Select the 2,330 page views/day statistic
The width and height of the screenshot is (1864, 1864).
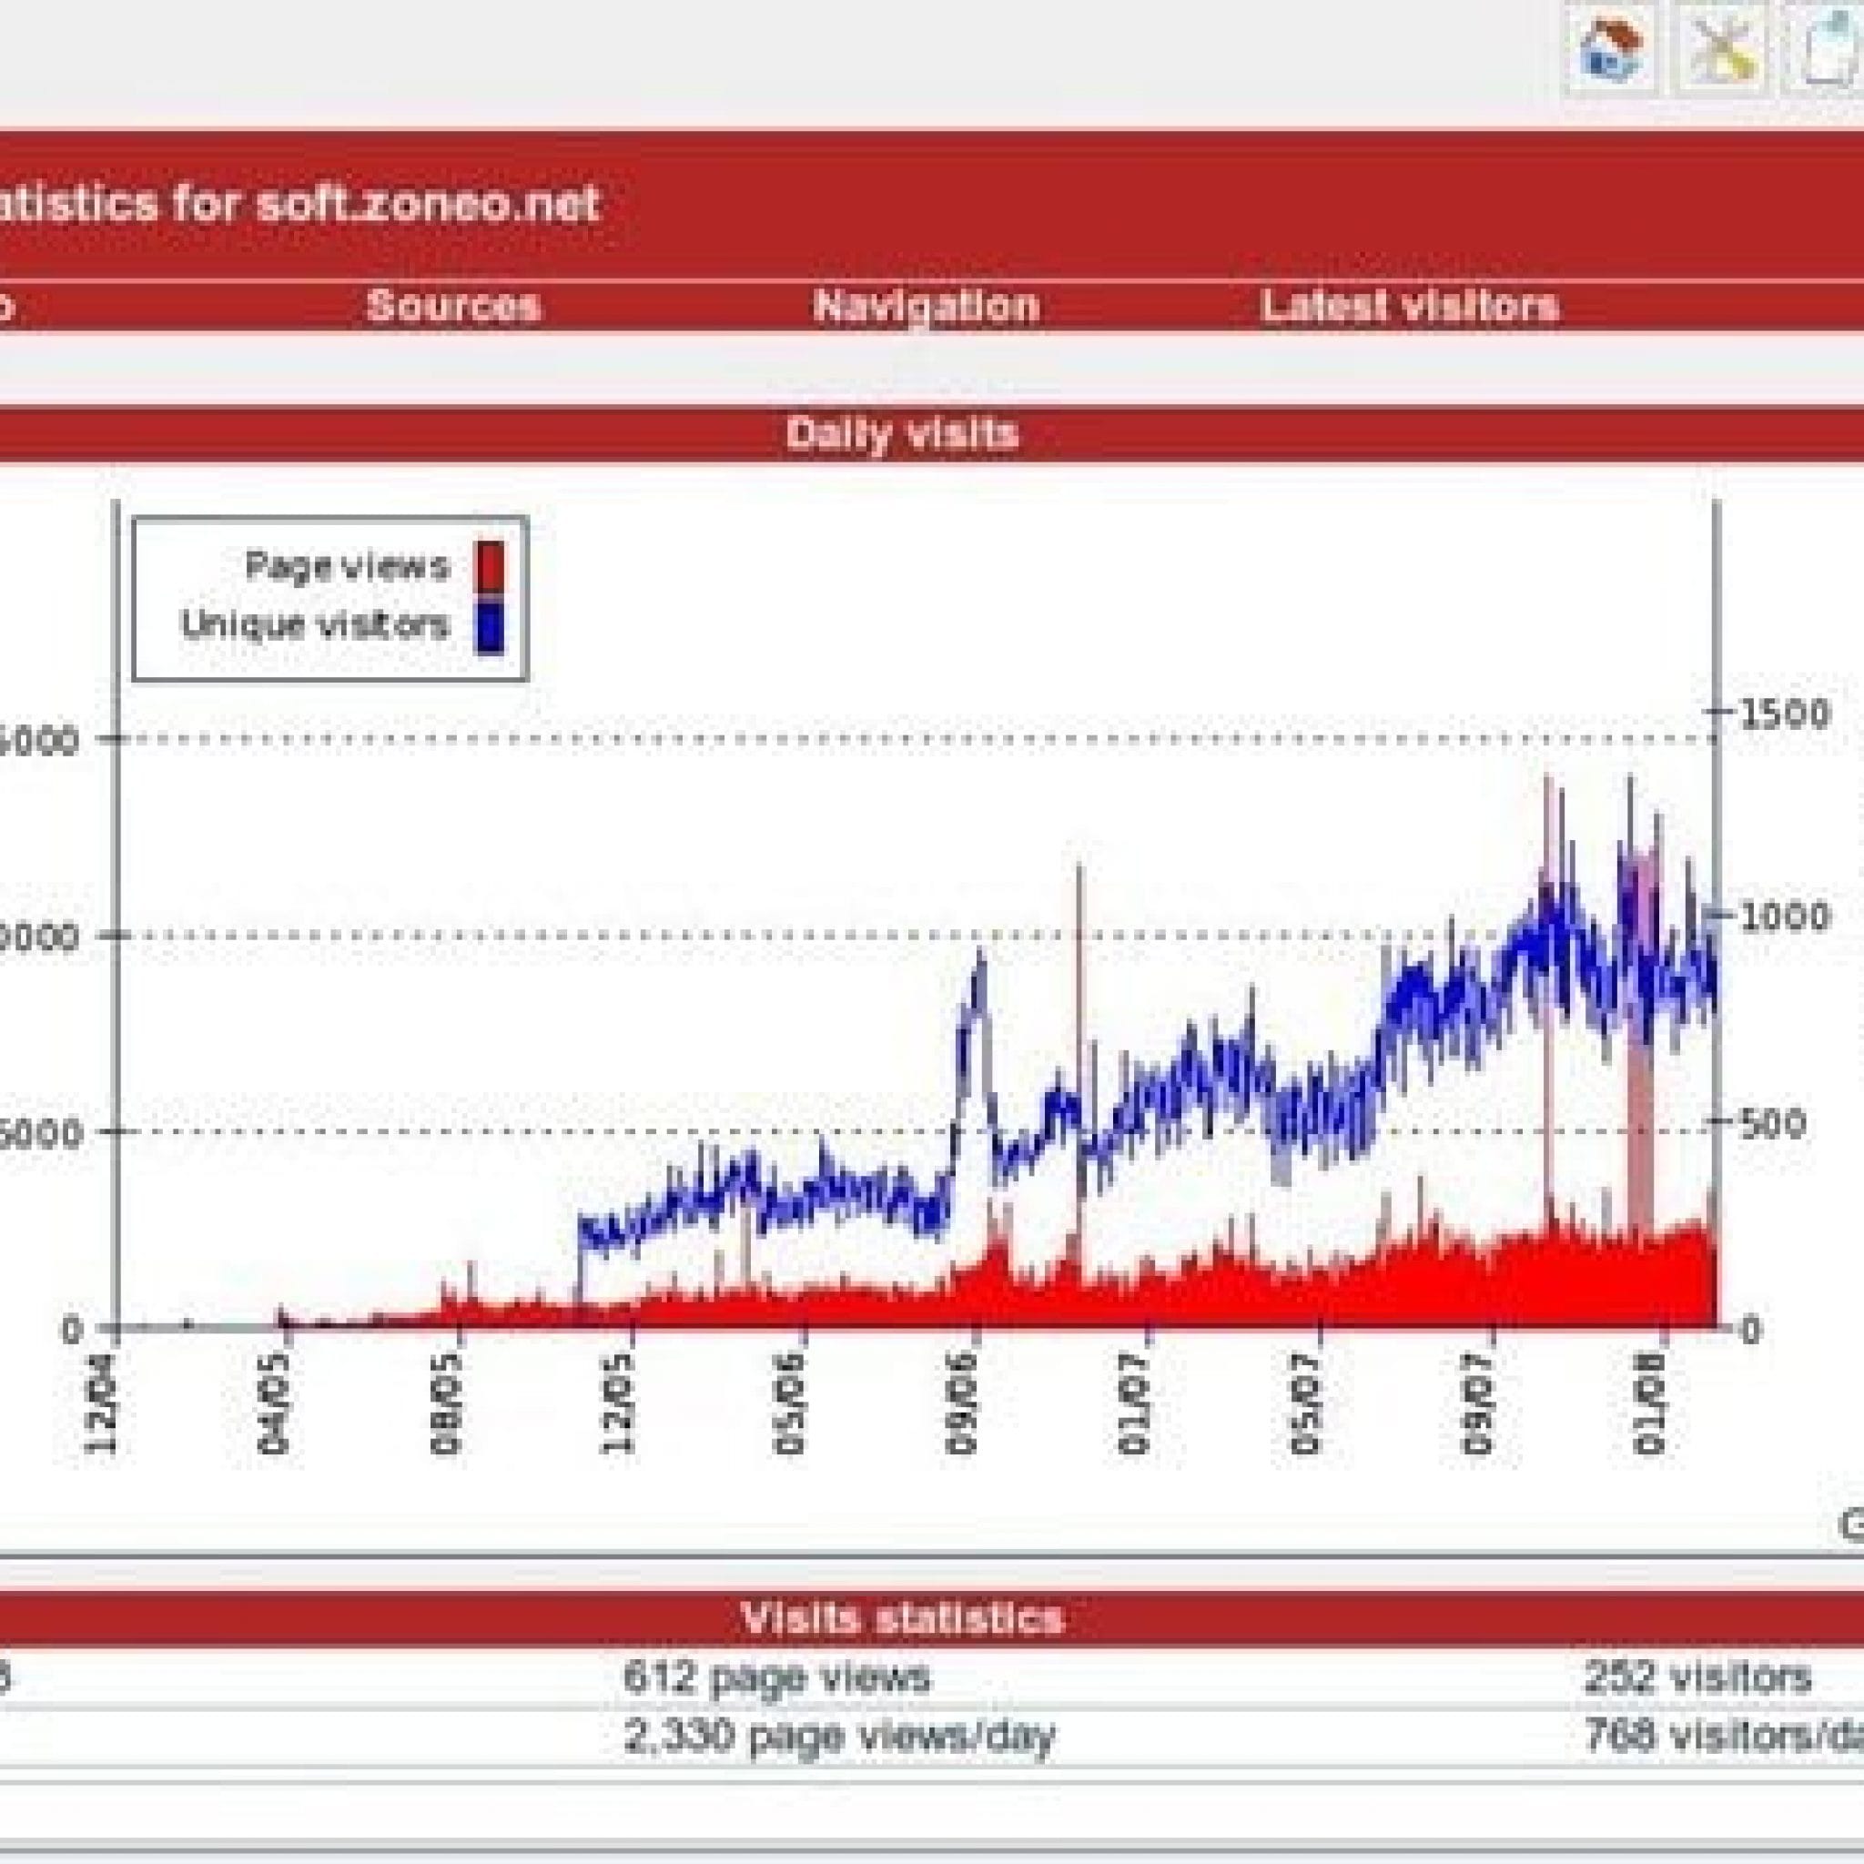click(x=838, y=1737)
